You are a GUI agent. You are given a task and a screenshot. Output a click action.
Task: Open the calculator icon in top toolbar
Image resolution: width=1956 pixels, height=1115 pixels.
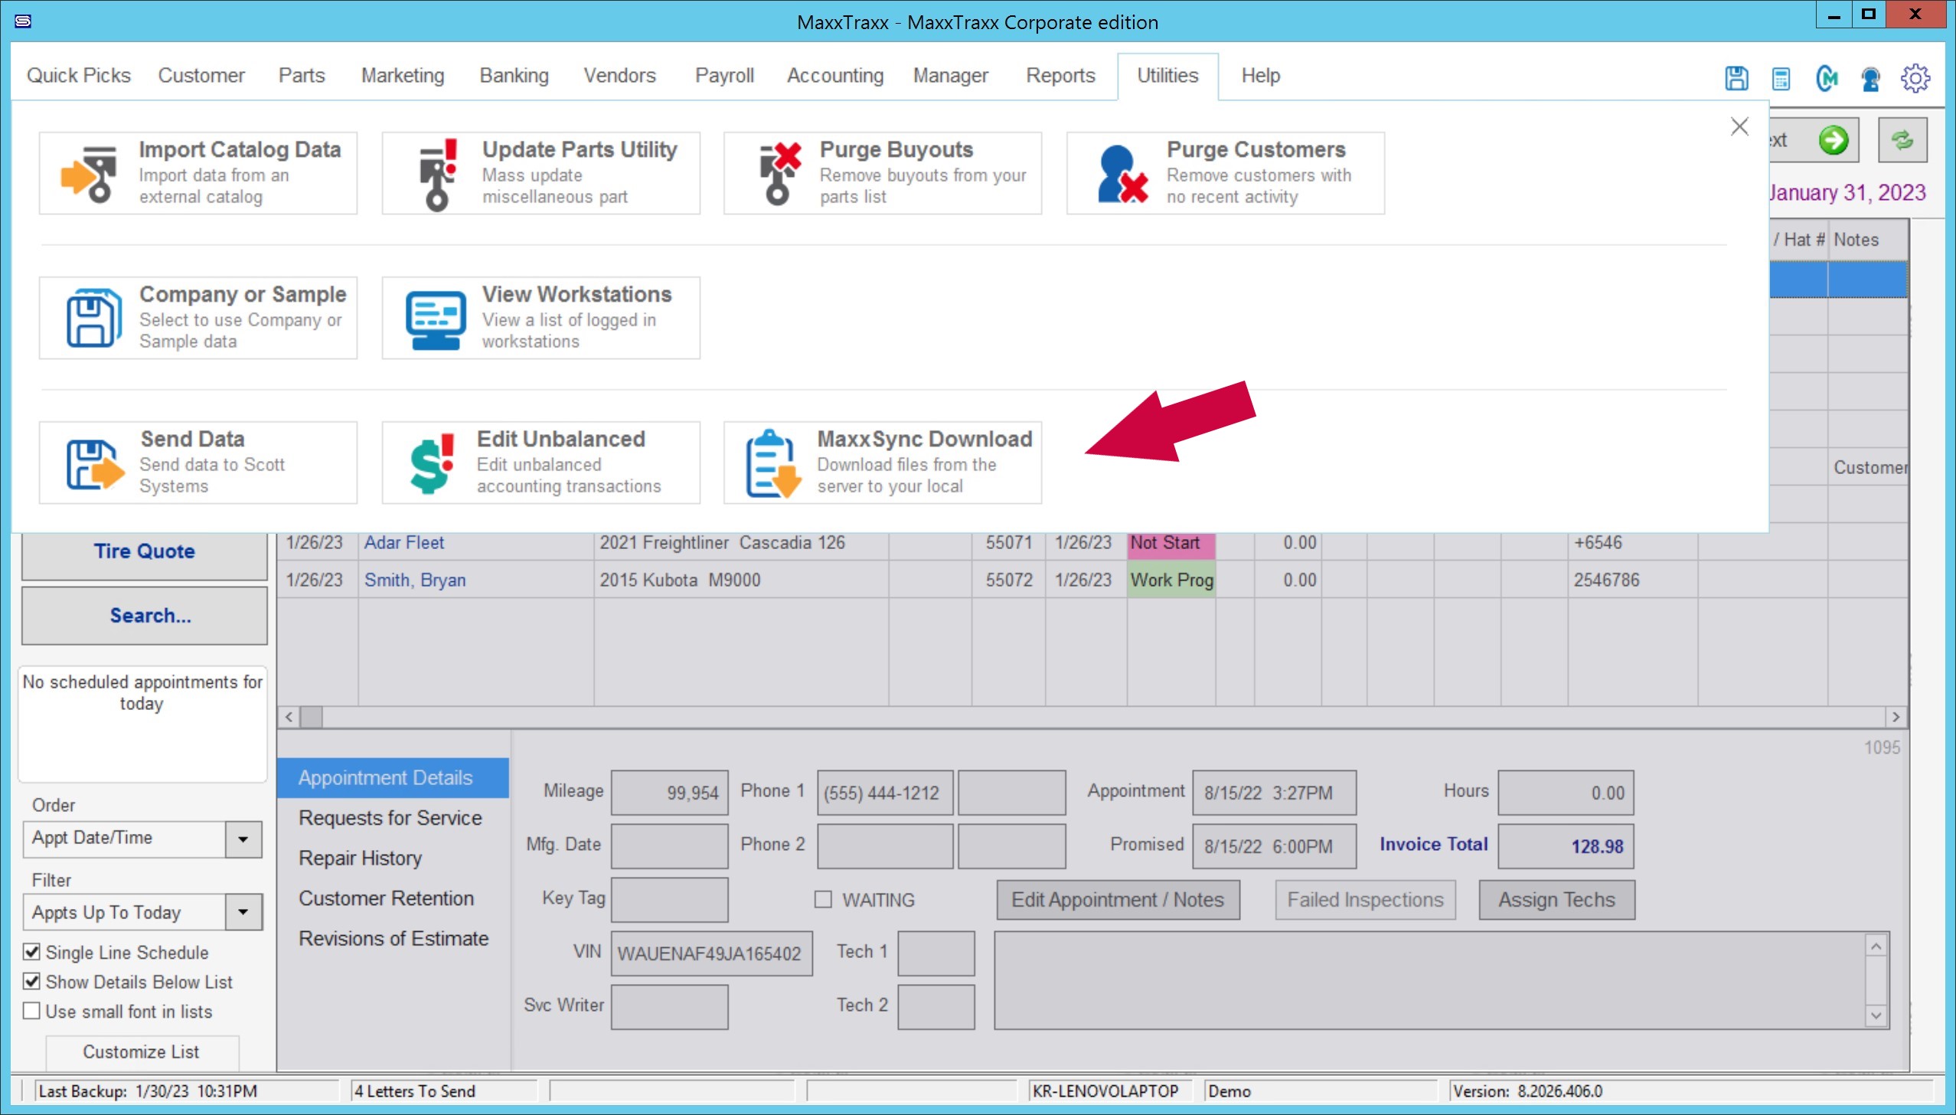[x=1781, y=78]
